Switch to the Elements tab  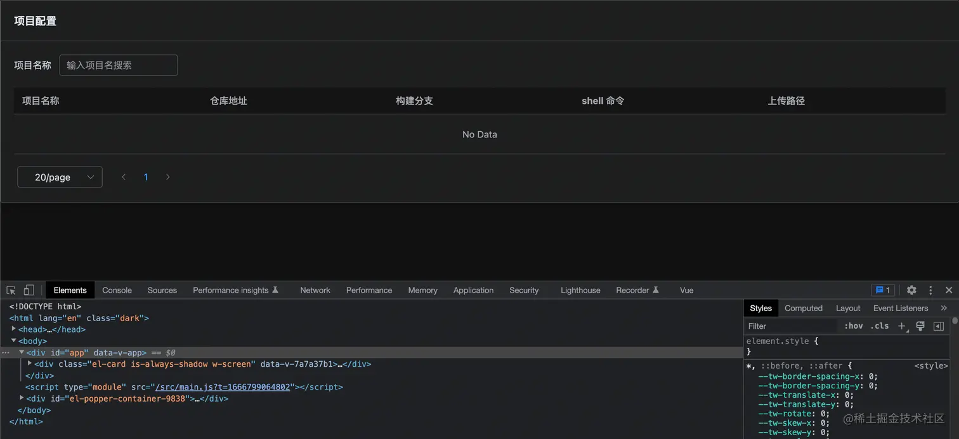70,290
